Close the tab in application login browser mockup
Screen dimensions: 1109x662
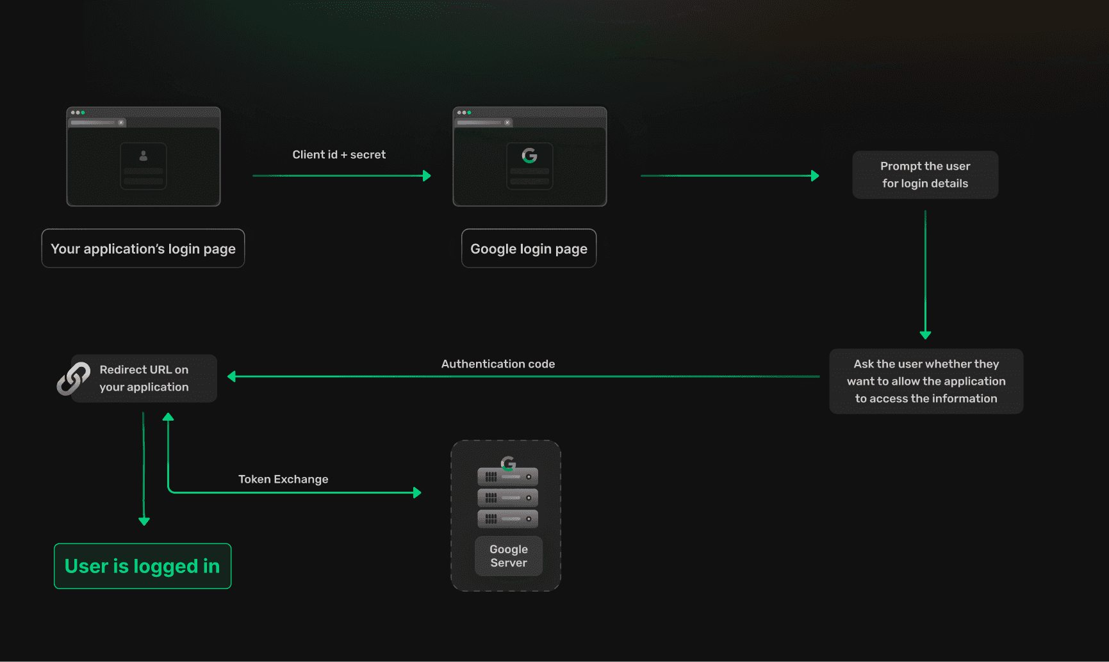pos(120,122)
